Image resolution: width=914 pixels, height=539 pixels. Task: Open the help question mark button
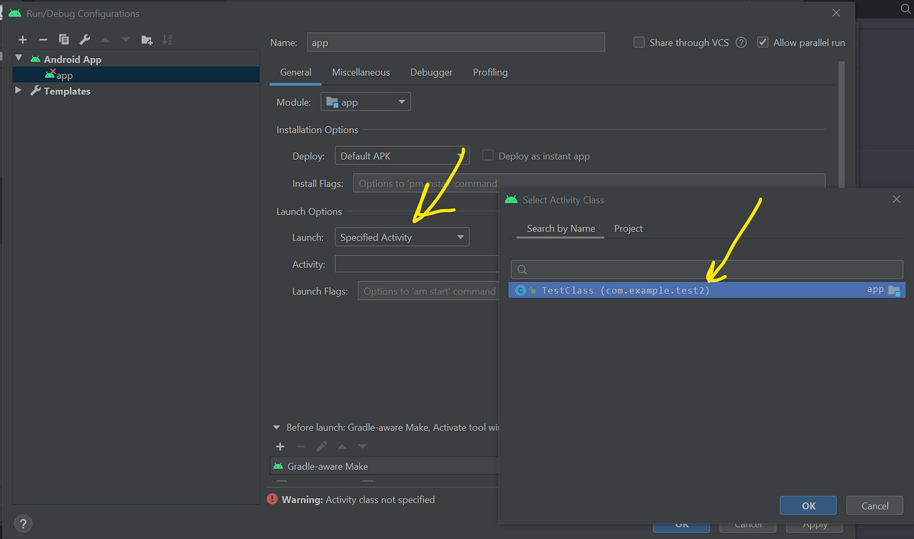click(x=23, y=523)
